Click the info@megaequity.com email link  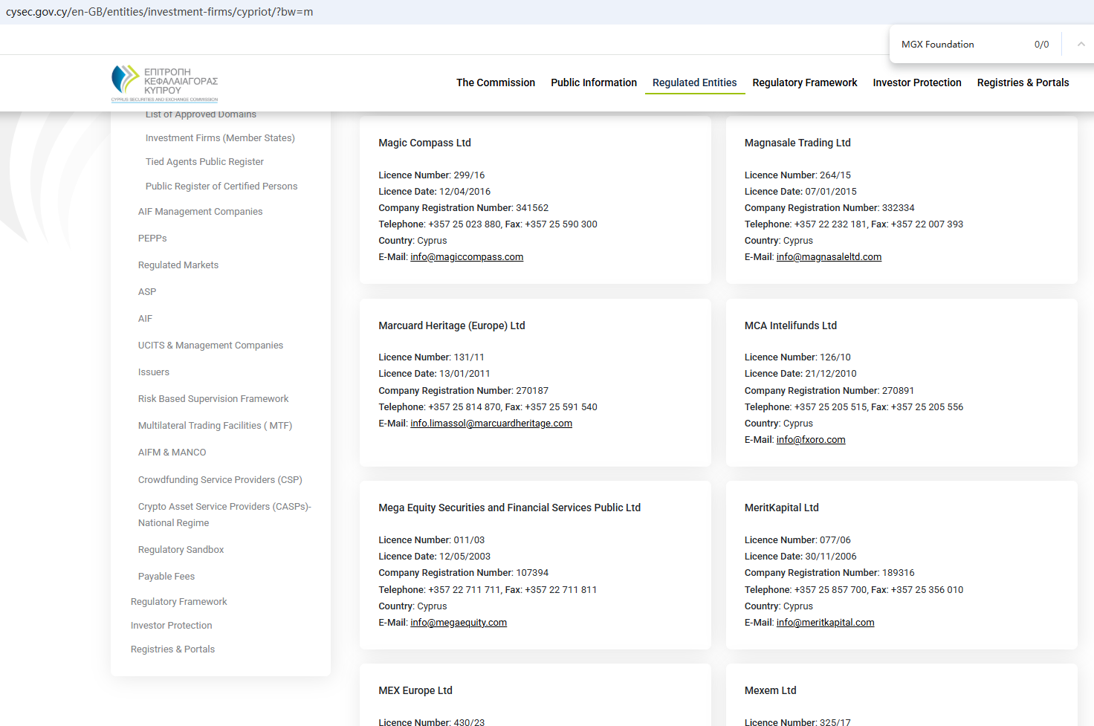pyautogui.click(x=458, y=623)
